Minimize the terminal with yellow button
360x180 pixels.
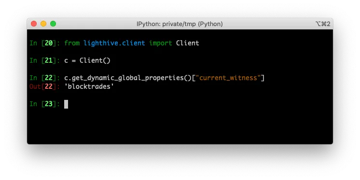[43, 24]
